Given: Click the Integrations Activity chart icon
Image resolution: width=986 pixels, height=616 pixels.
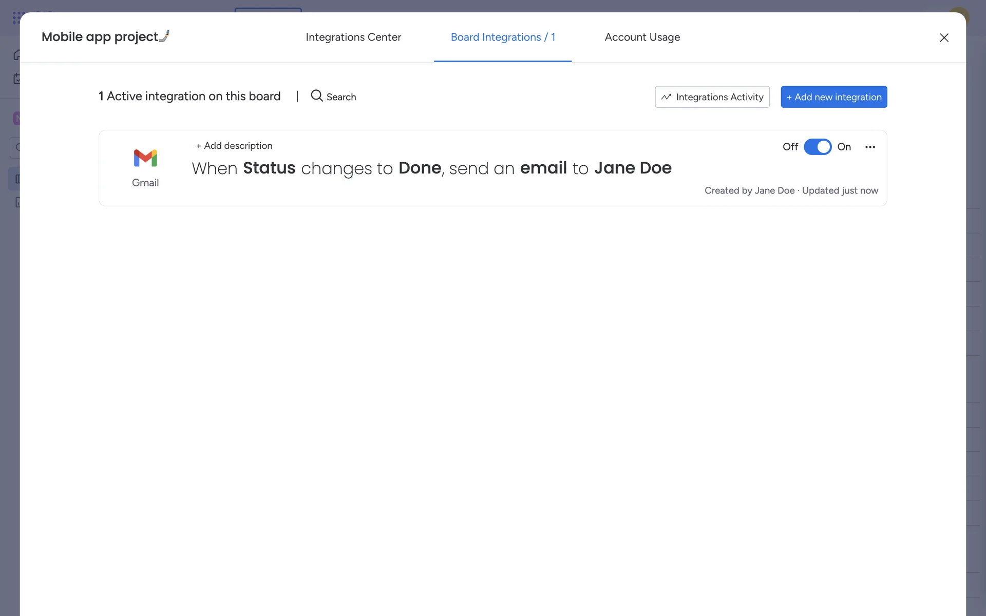Looking at the screenshot, I should coord(666,97).
